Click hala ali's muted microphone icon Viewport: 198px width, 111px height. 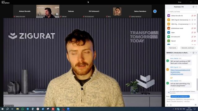(192, 41)
